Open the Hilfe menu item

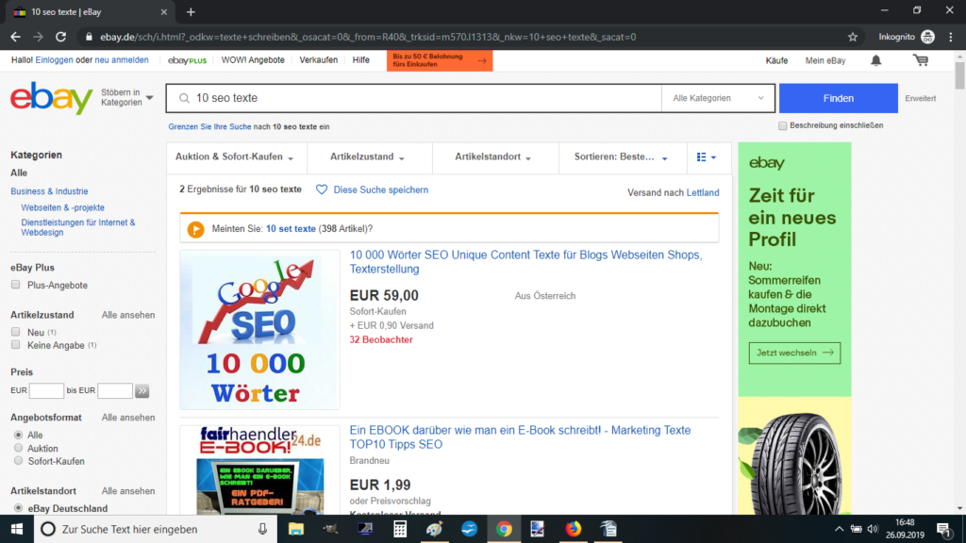click(x=361, y=60)
